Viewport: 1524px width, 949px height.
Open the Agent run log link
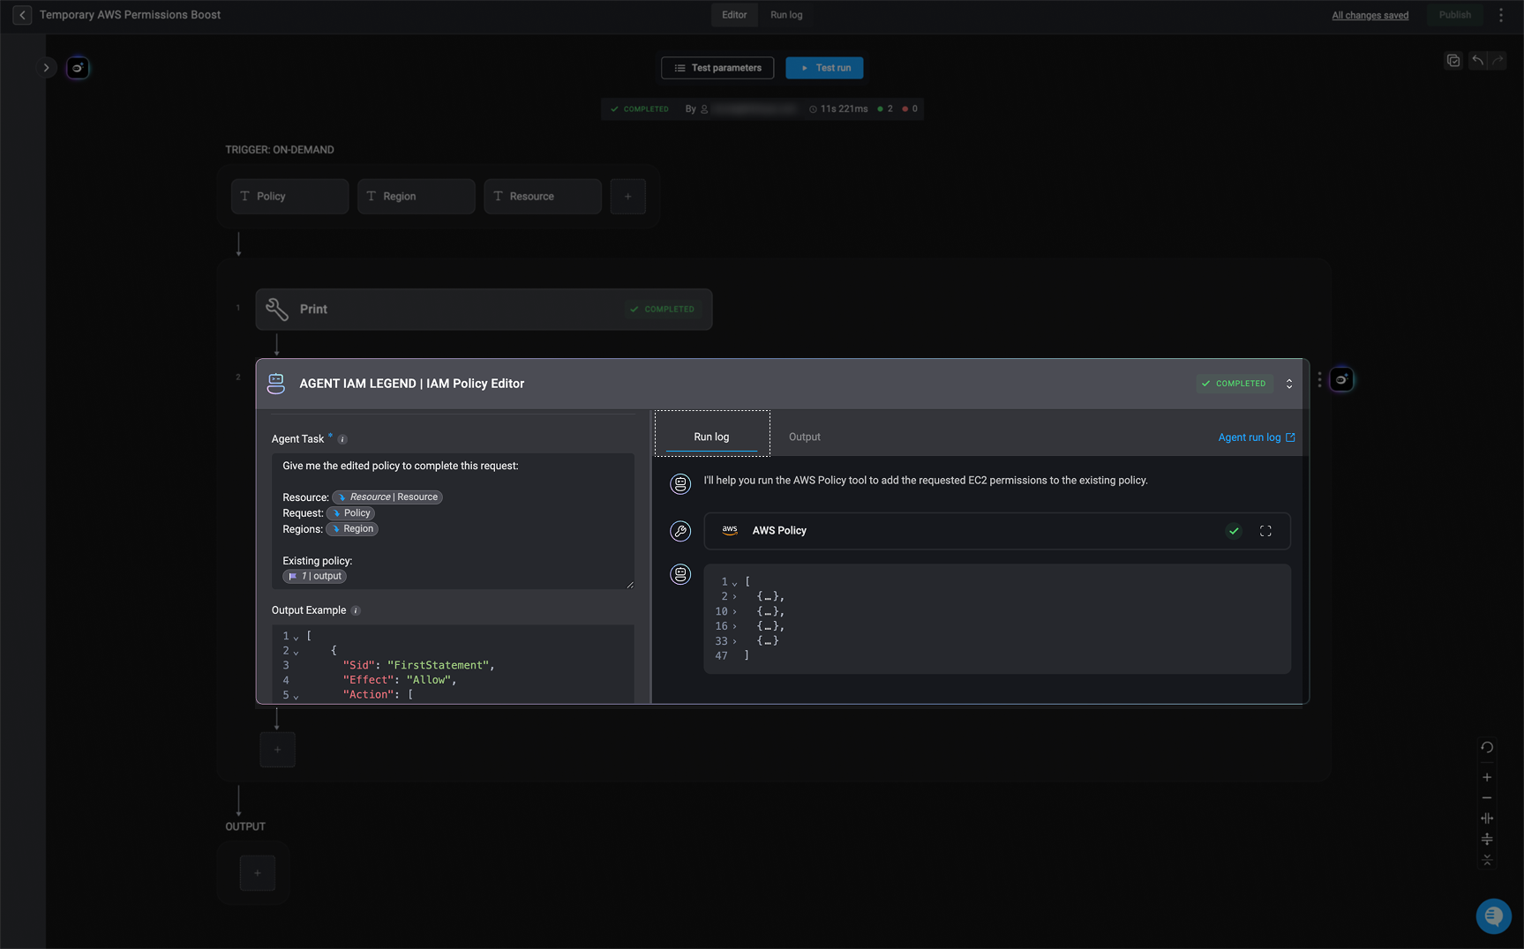[1256, 437]
